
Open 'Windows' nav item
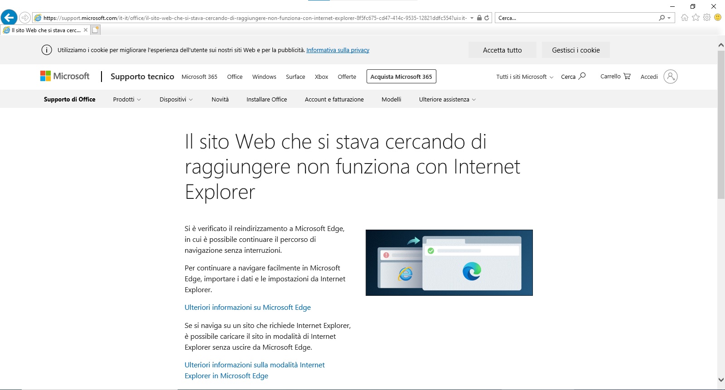264,77
